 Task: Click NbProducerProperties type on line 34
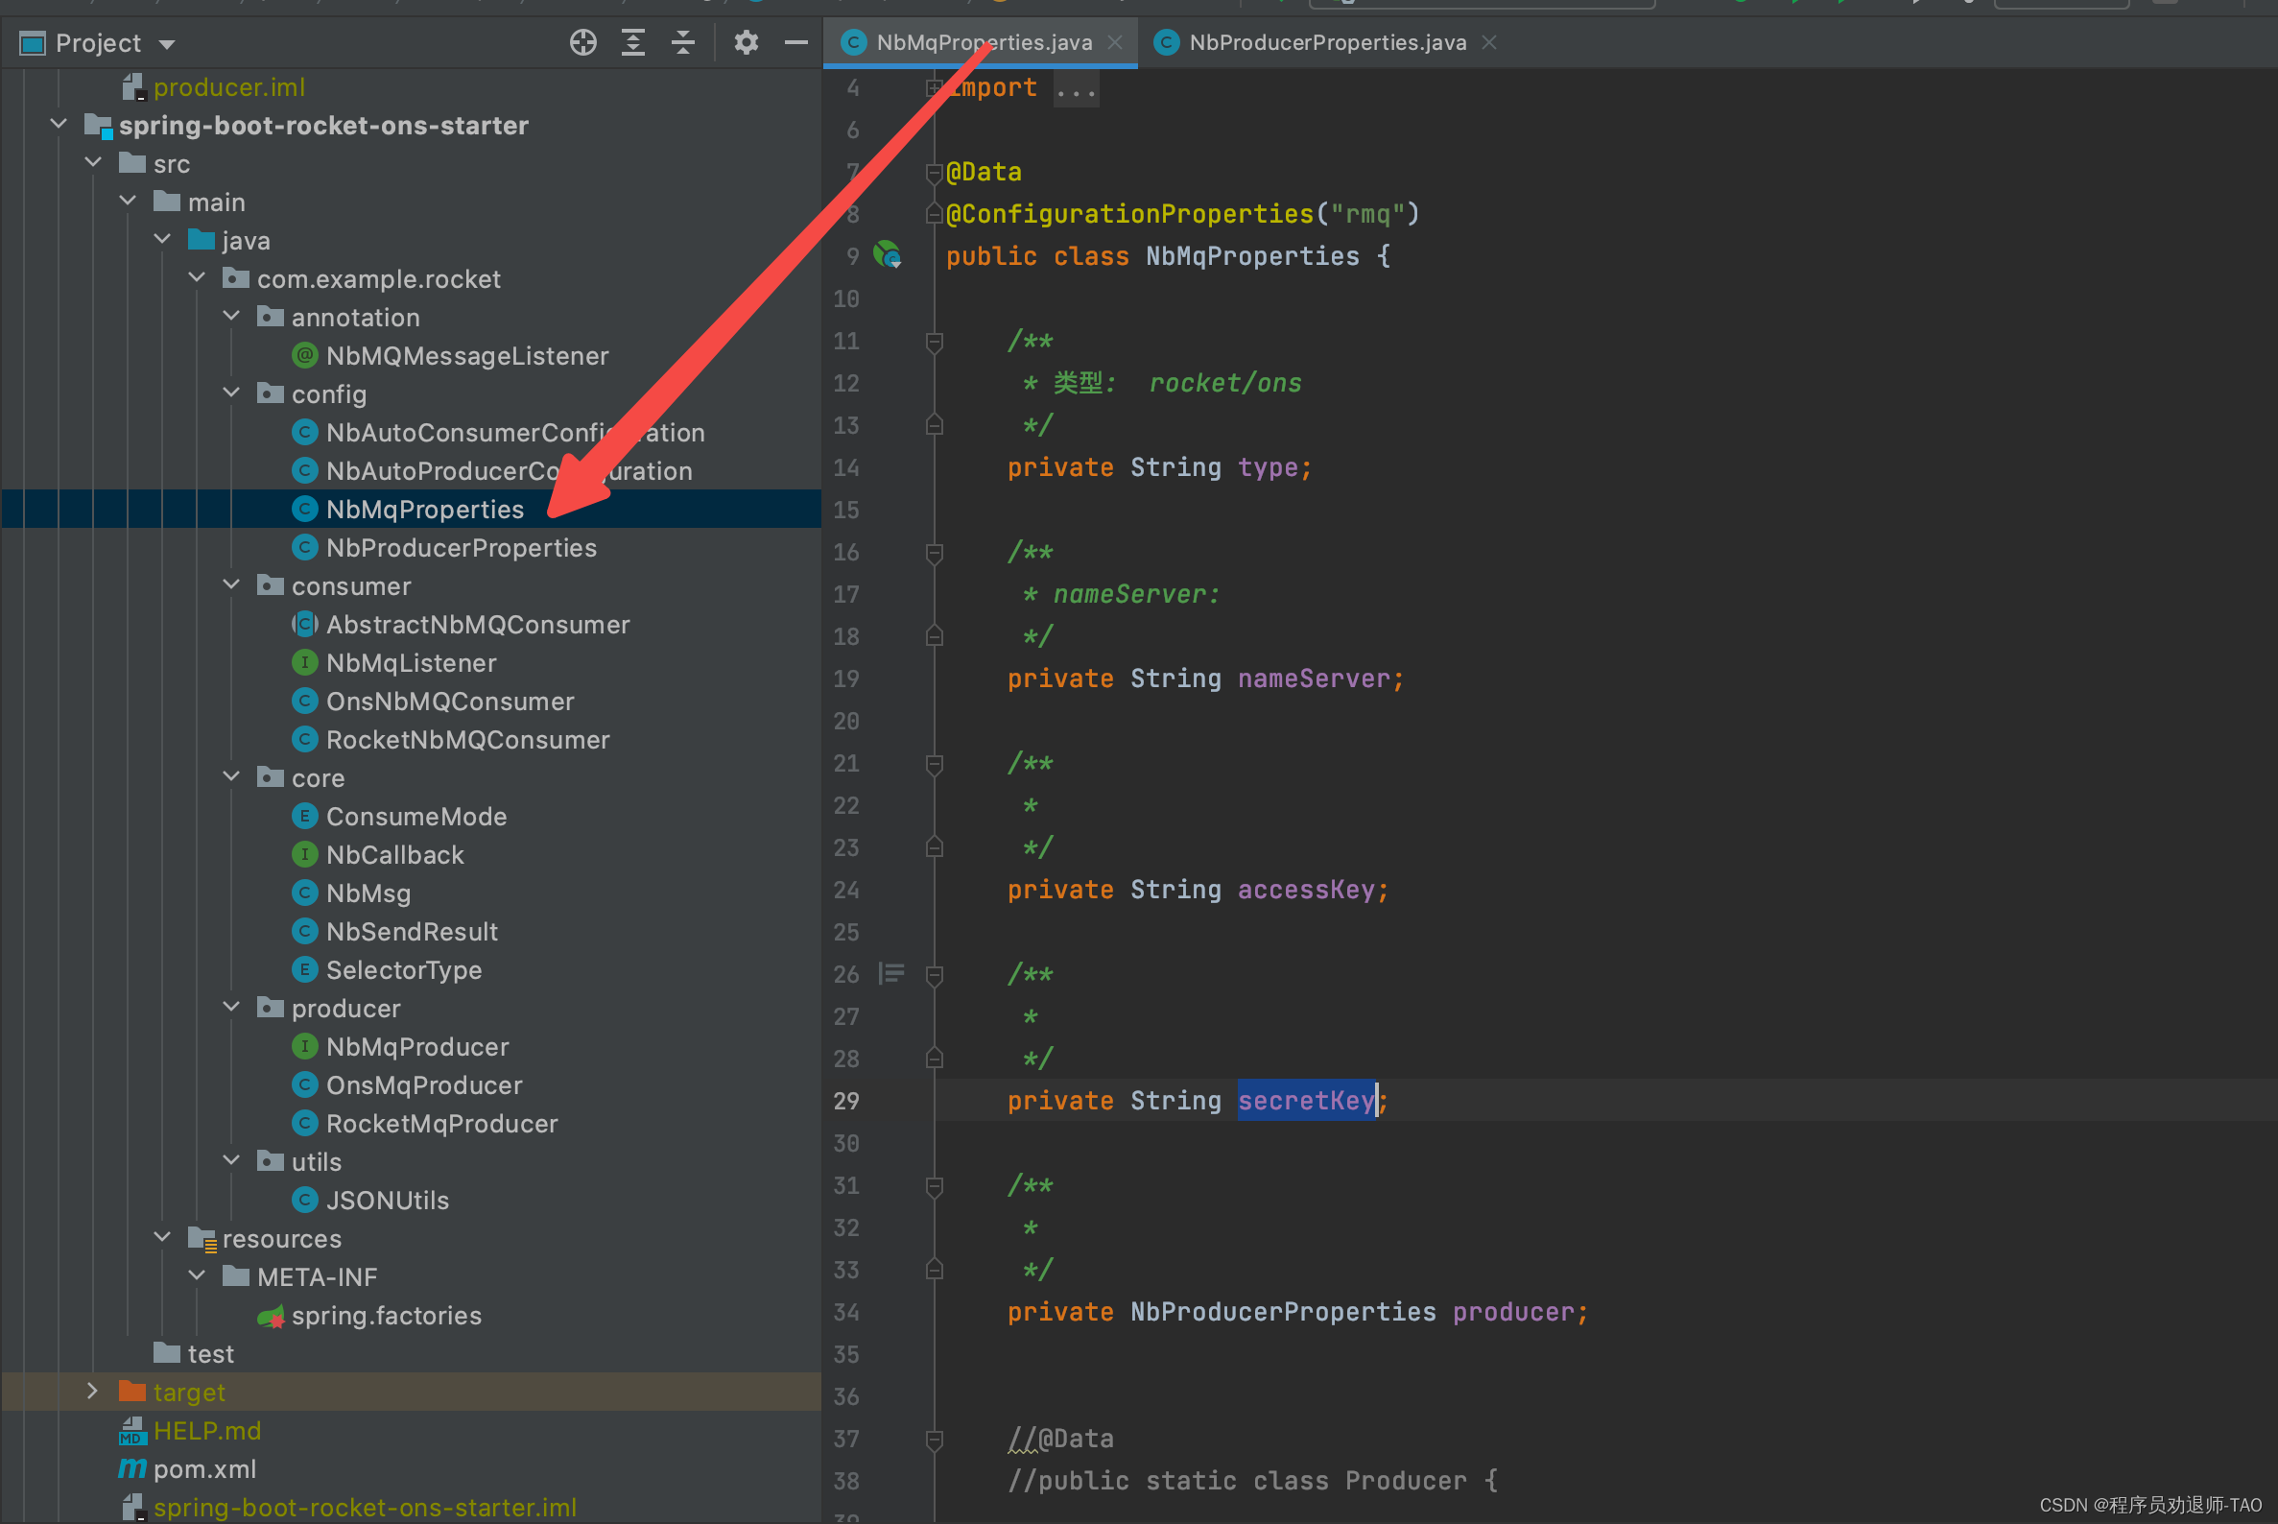coord(1283,1312)
